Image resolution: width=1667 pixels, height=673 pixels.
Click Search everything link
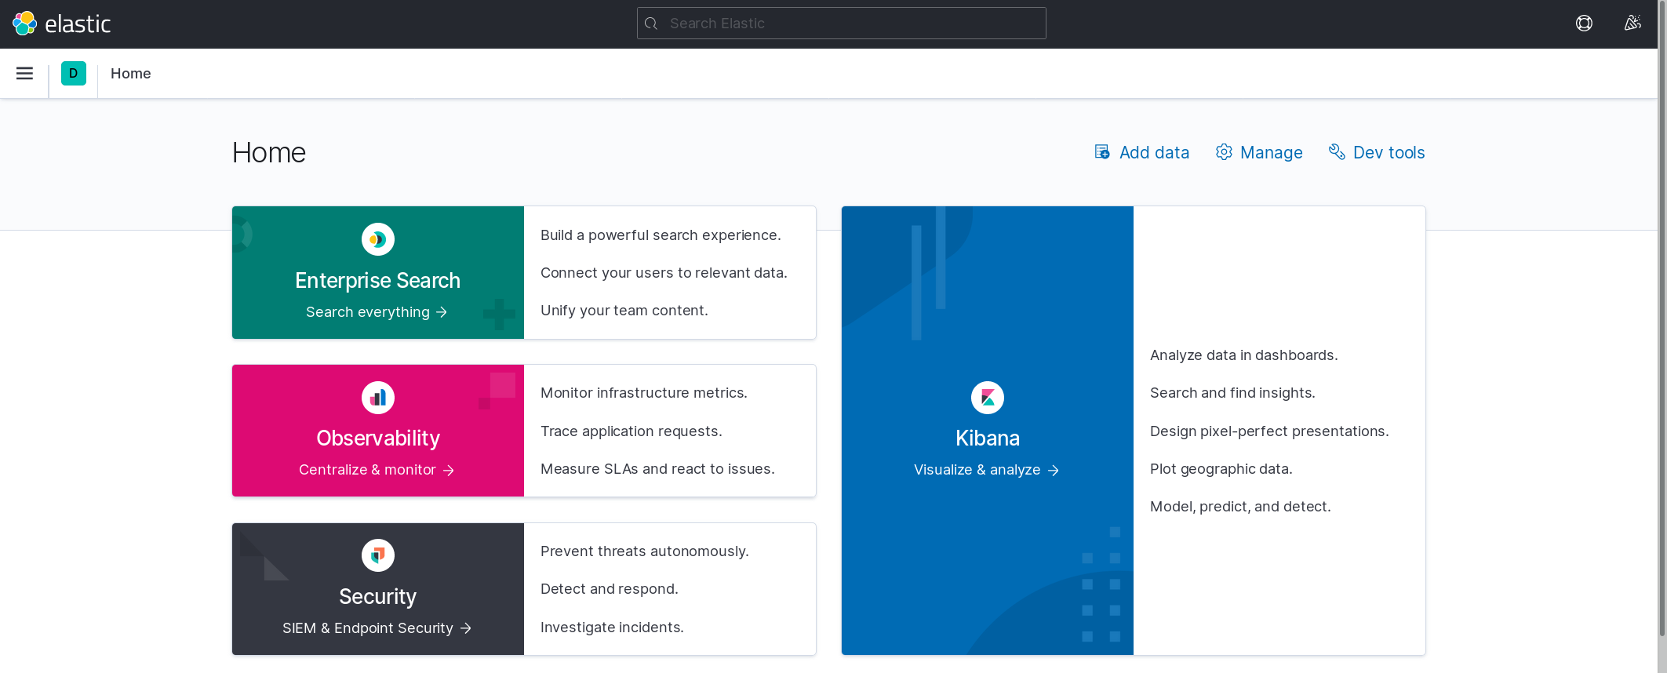[368, 312]
